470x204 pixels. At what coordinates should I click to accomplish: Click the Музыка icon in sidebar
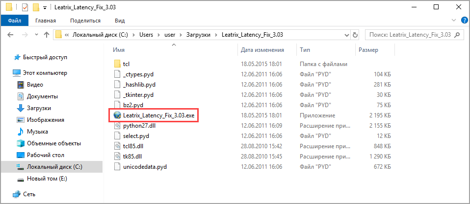coord(21,132)
